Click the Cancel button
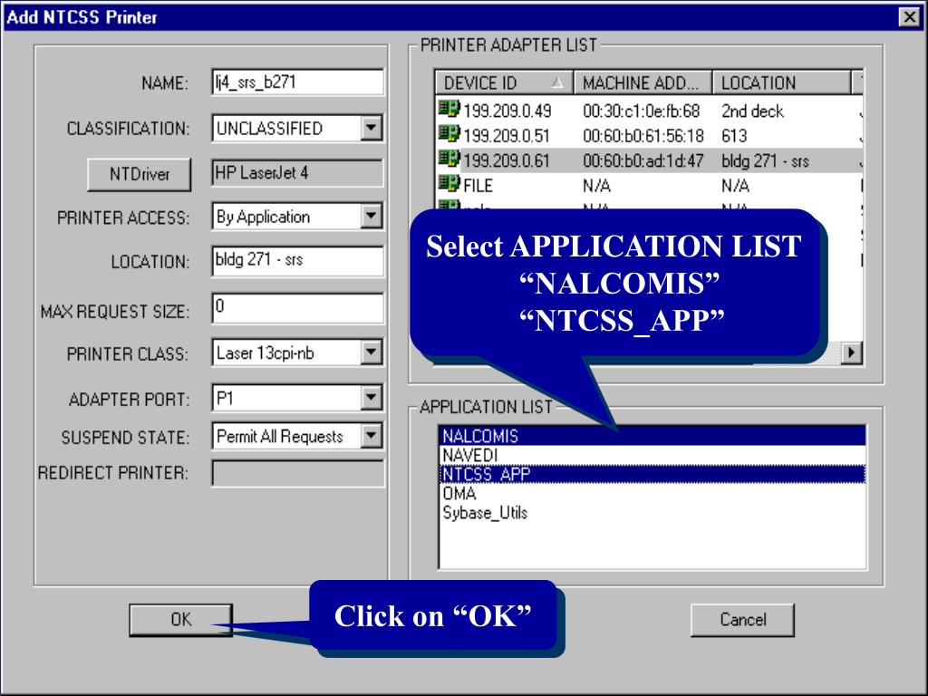 tap(742, 620)
